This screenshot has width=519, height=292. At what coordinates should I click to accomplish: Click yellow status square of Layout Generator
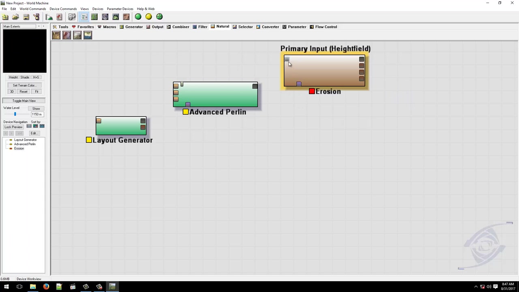89,140
